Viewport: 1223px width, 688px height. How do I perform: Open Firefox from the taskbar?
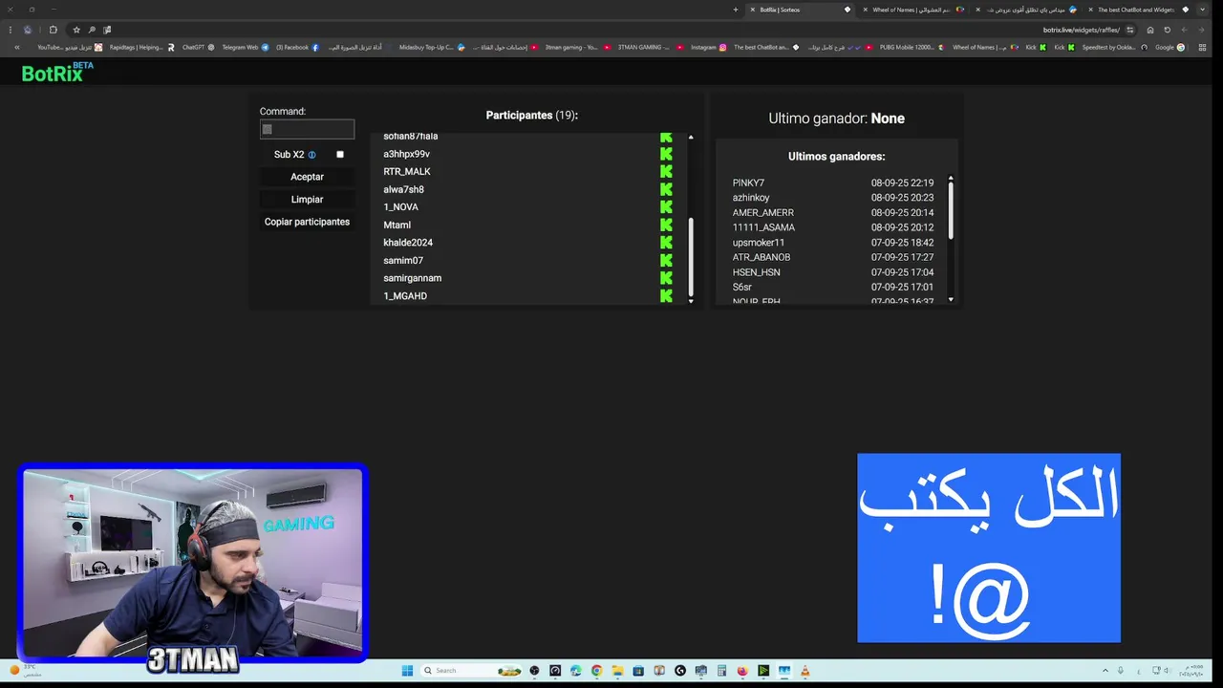click(742, 671)
